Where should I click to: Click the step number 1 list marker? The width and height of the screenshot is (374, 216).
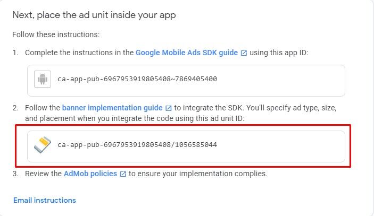(x=15, y=53)
